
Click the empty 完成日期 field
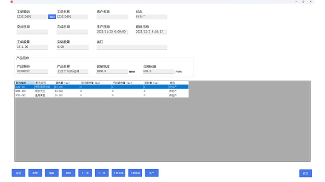click(72, 32)
